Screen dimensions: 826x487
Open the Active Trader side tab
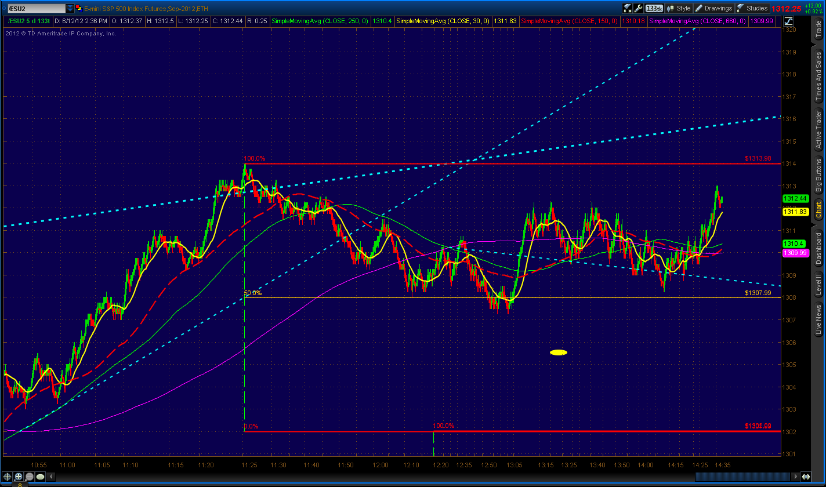pyautogui.click(x=818, y=129)
